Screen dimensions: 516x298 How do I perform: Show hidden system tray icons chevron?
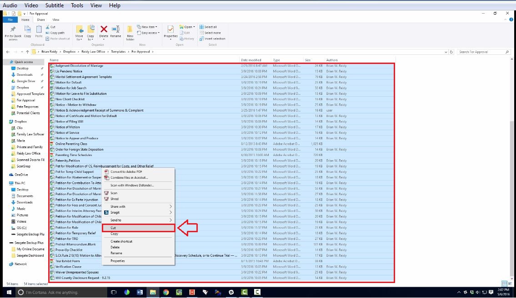click(459, 292)
